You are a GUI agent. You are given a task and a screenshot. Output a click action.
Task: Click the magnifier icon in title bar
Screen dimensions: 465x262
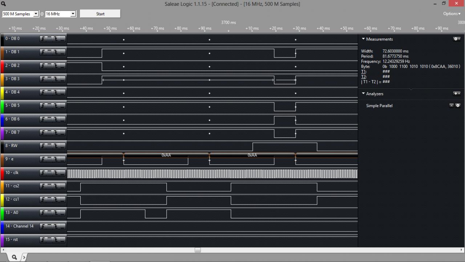pos(4,4)
